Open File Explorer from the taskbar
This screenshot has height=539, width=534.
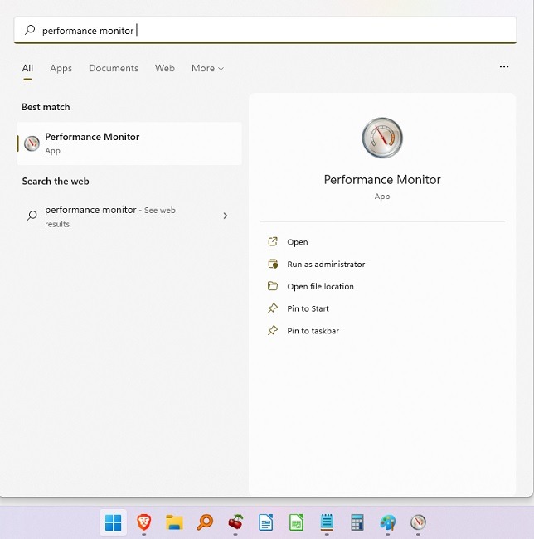click(x=175, y=522)
